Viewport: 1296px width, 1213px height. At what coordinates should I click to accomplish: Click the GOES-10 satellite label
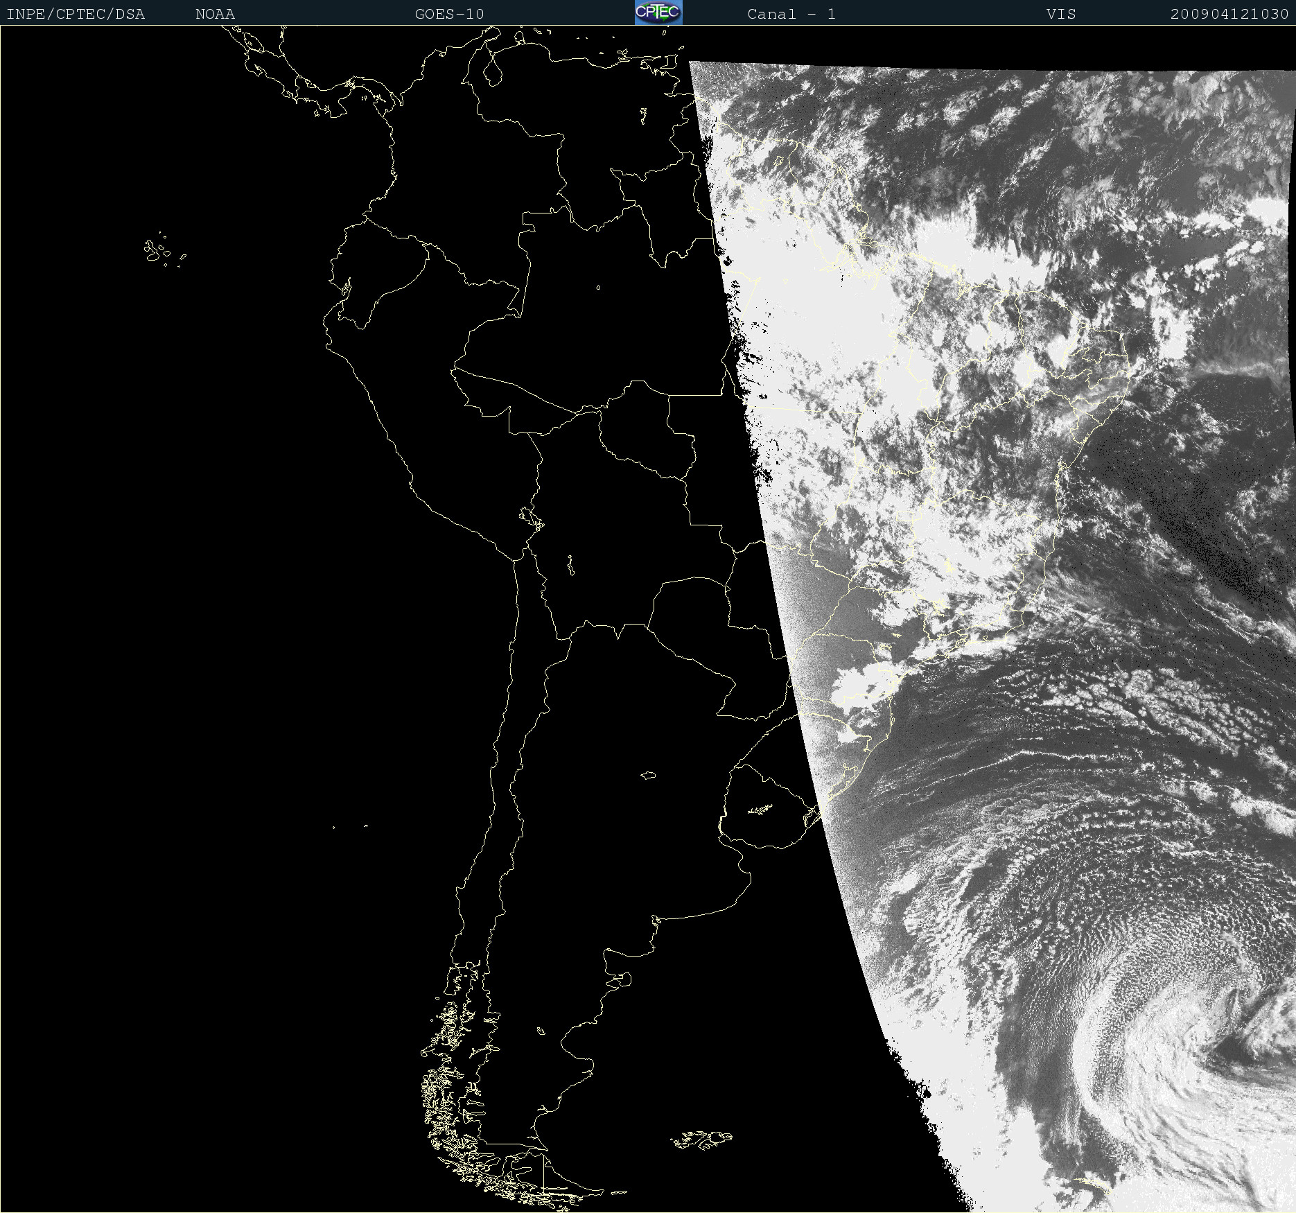tap(449, 14)
